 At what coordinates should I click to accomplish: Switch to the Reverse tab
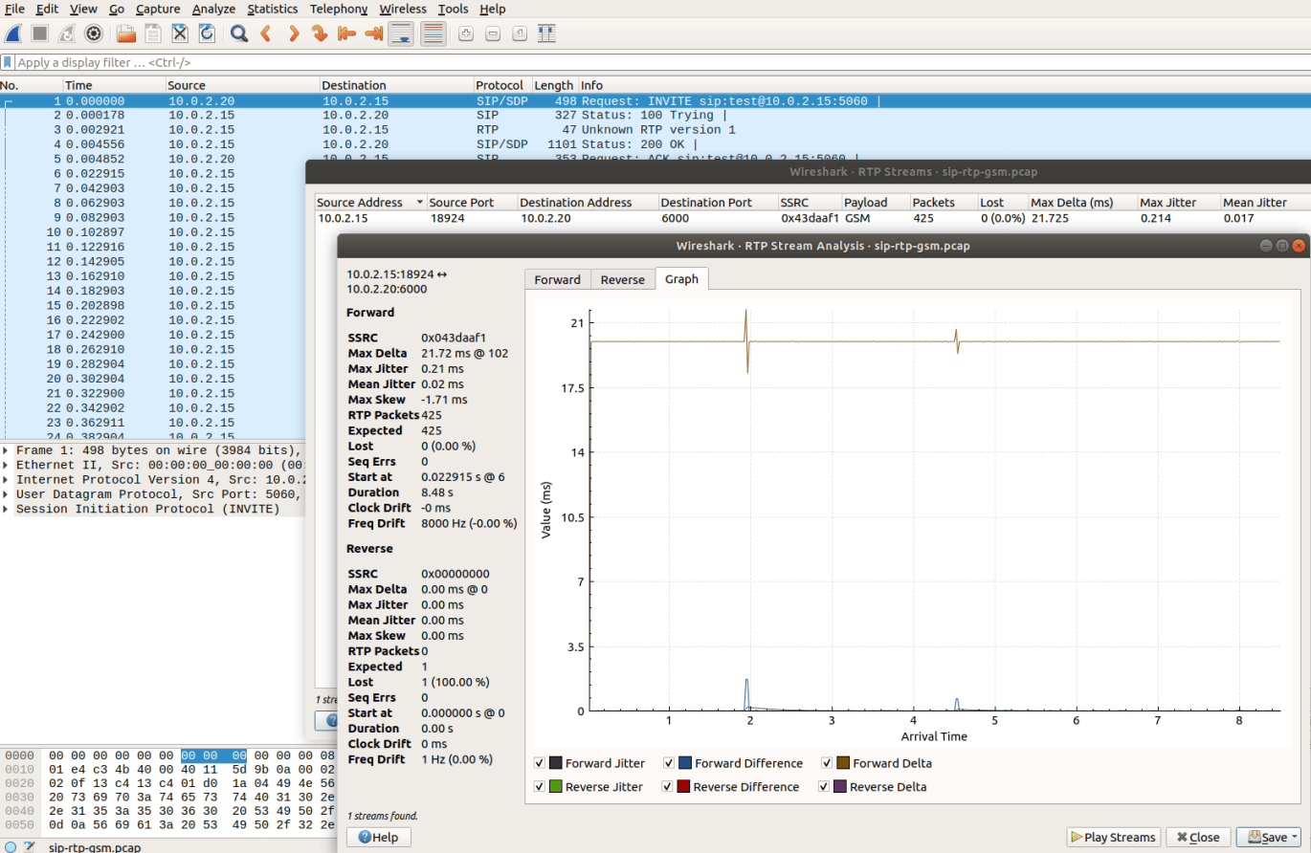click(622, 279)
